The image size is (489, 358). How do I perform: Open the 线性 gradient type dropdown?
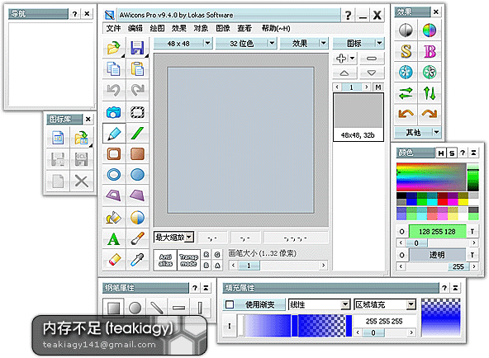(x=319, y=304)
